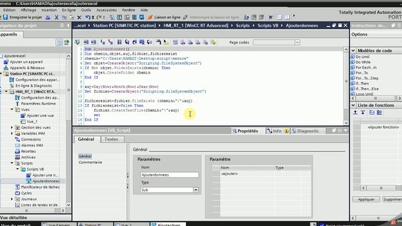Click Scripts VB in breadcrumb path

(x=268, y=25)
